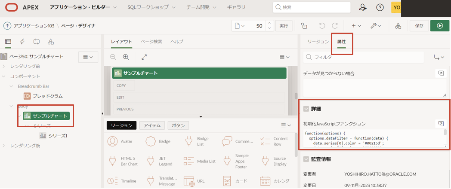Select the Badge List plug-in

196,141
